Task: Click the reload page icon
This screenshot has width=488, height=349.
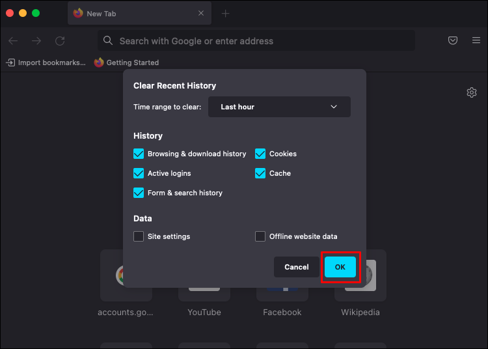Action: point(60,41)
